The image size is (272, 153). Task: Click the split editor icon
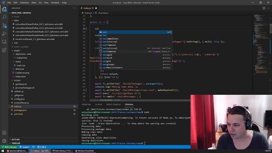(263, 8)
